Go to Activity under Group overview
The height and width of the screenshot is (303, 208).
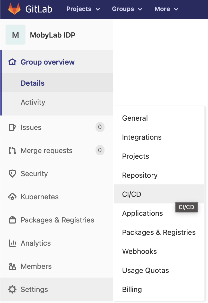[x=33, y=102]
